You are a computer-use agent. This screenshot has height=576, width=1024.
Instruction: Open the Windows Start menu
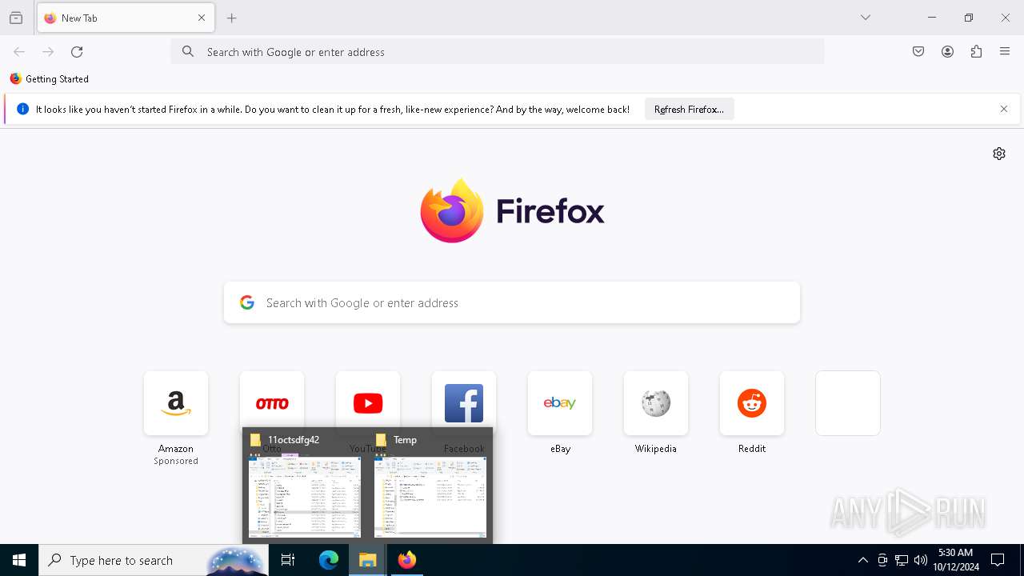coord(19,560)
